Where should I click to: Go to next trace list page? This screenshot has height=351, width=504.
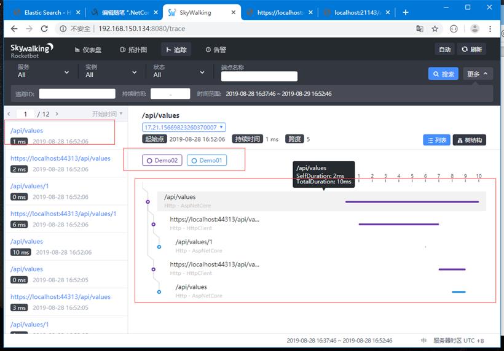57,114
